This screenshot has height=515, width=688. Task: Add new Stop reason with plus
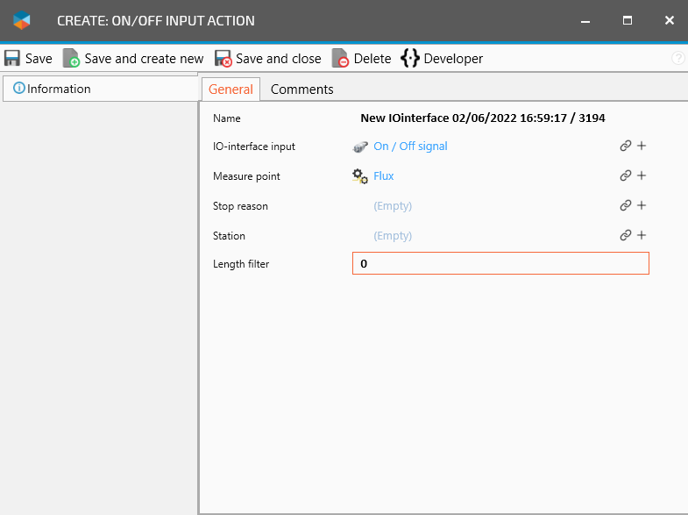pyautogui.click(x=642, y=206)
